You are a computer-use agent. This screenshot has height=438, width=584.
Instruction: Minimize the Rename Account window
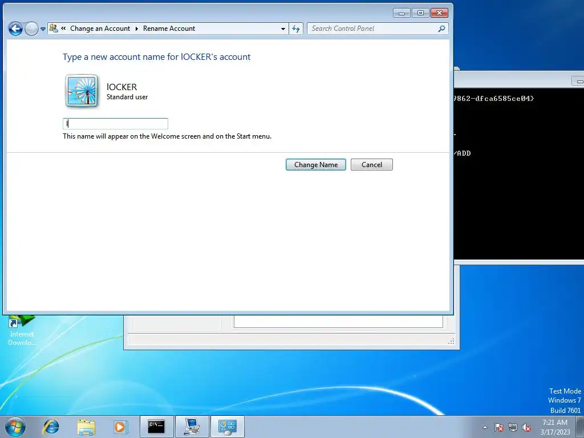[x=401, y=13]
